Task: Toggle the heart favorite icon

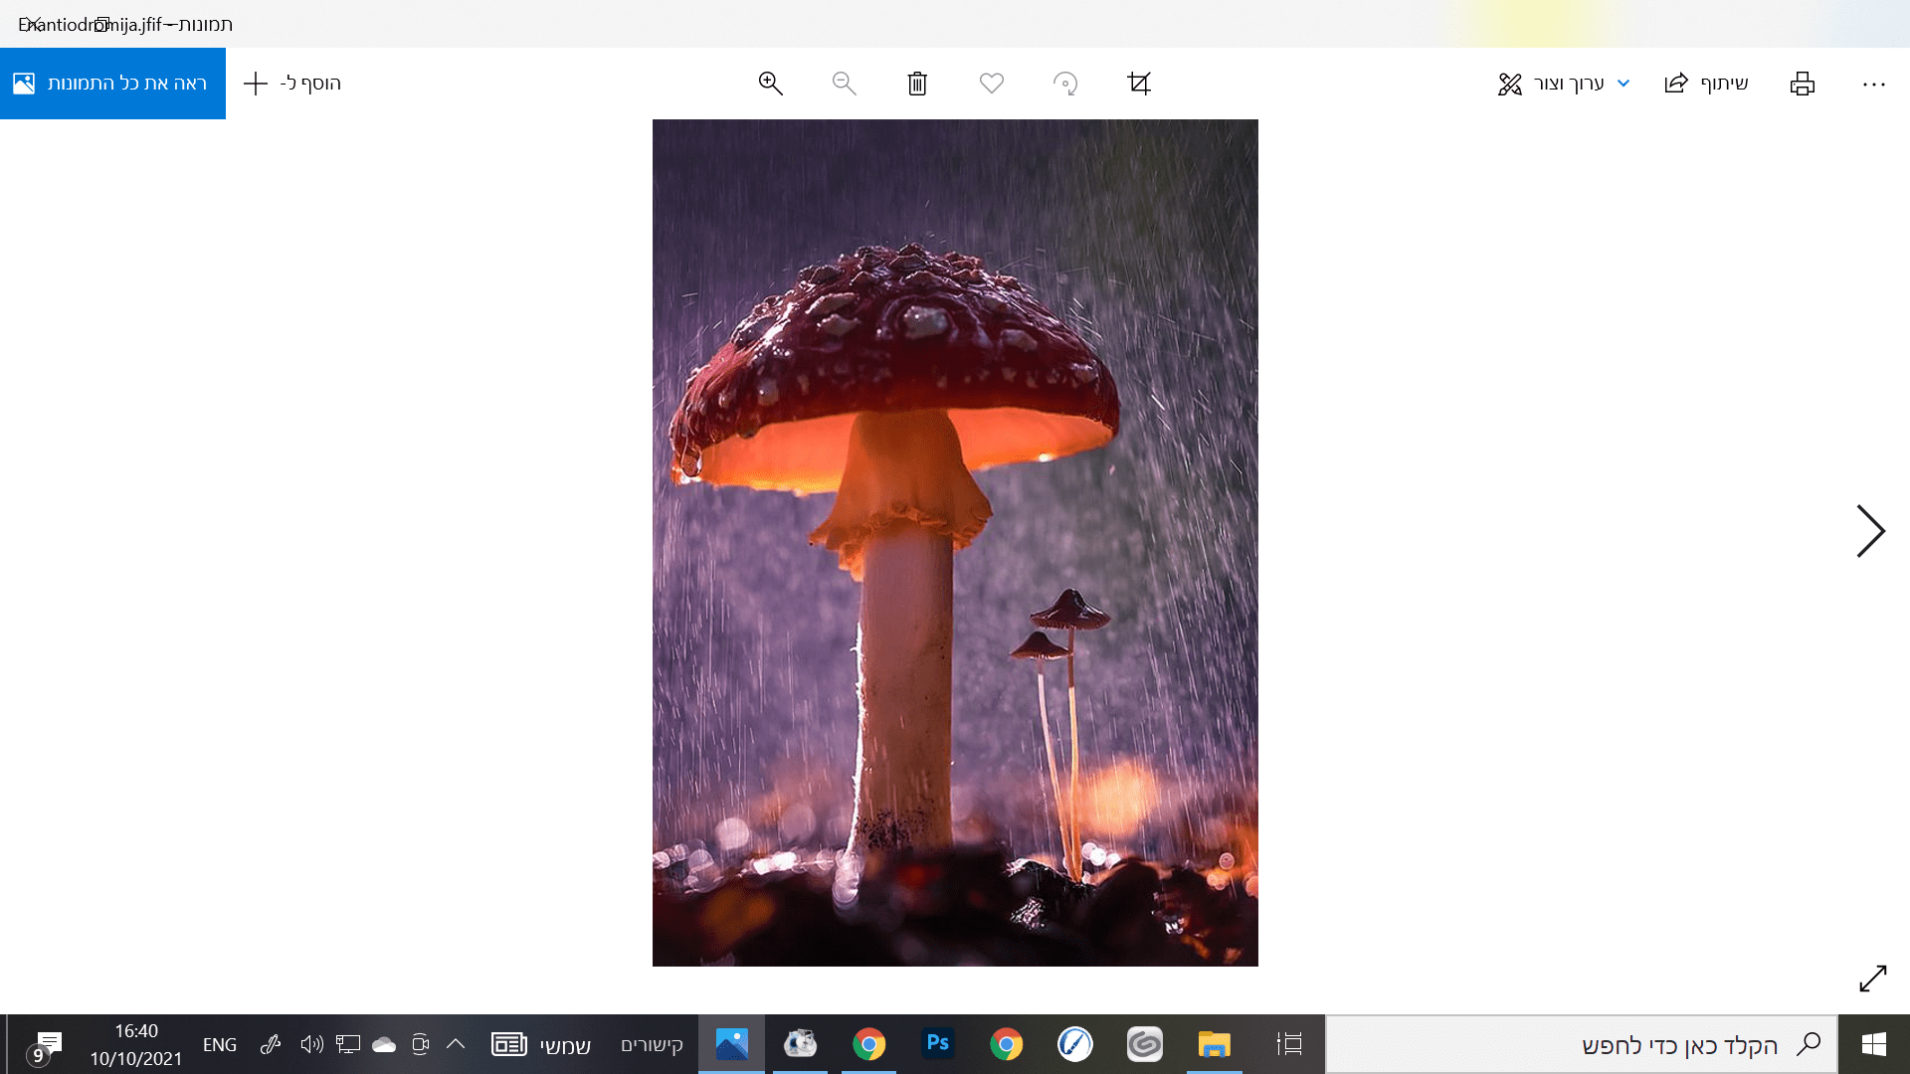Action: (991, 84)
